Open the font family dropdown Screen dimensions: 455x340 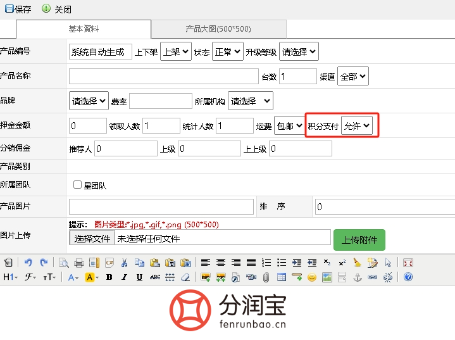point(30,277)
